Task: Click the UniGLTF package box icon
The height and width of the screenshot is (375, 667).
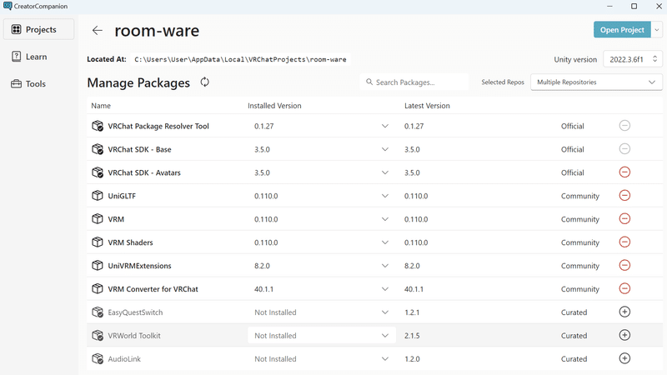Action: pyautogui.click(x=98, y=196)
